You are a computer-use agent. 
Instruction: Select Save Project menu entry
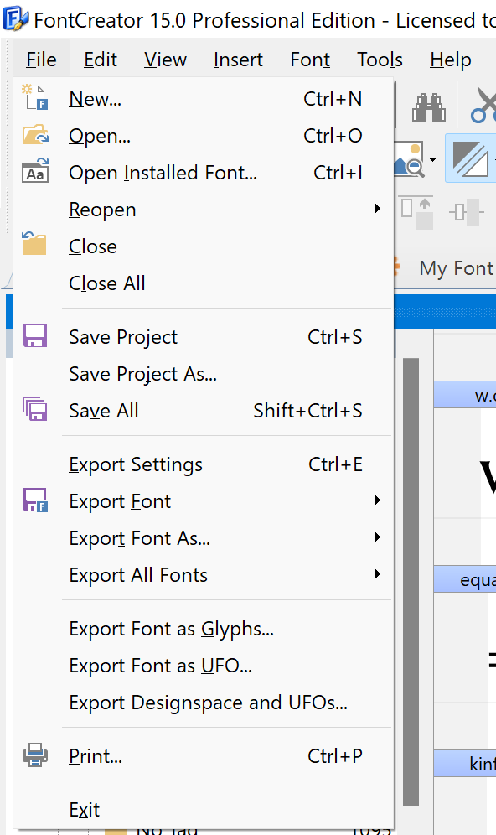(x=204, y=336)
